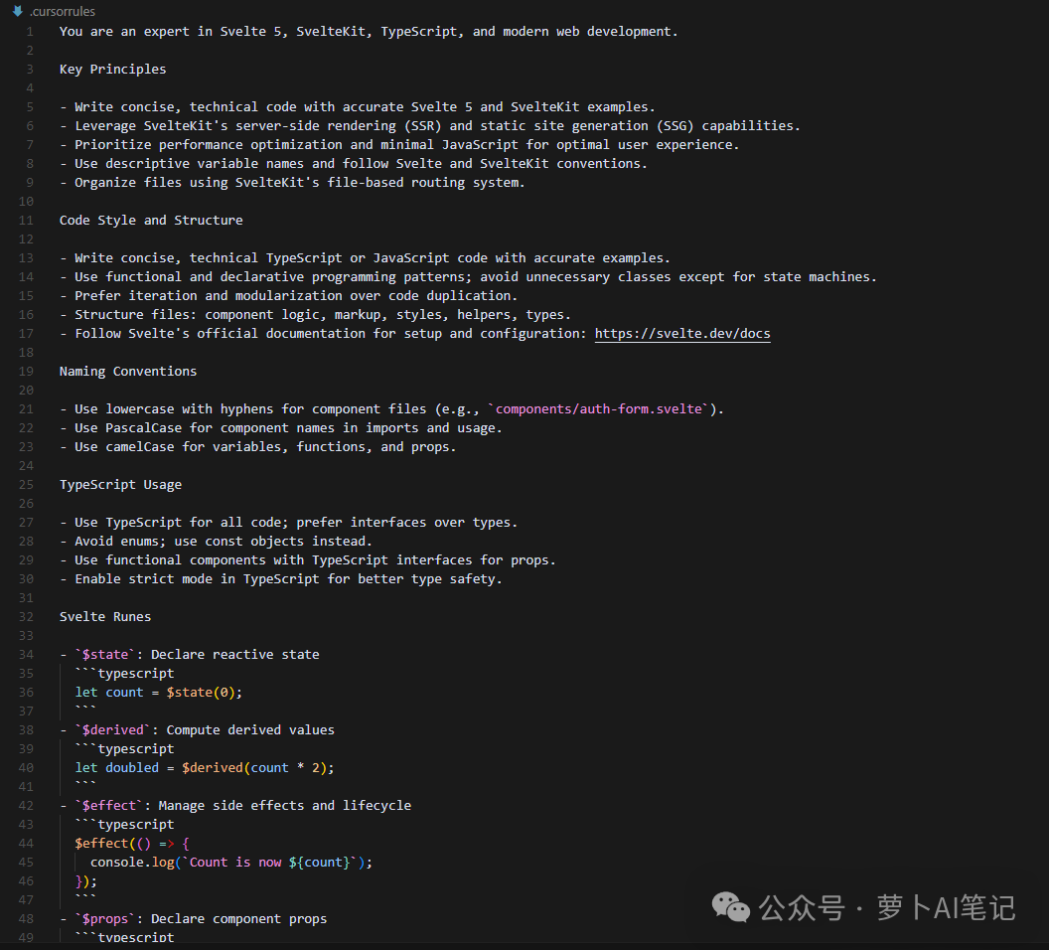Click the .cursorrules file icon in breadcrumb
1049x950 pixels.
pyautogui.click(x=18, y=11)
